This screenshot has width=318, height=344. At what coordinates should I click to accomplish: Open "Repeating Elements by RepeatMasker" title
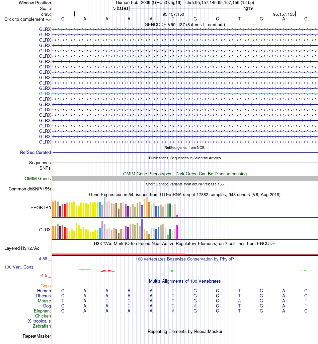185,331
